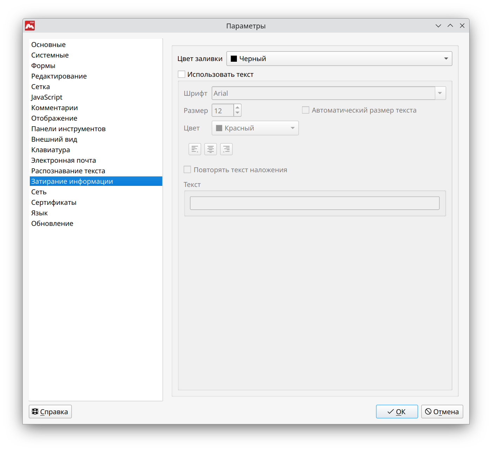The height and width of the screenshot is (451, 492).
Task: Confirm settings with the OK button
Action: [397, 412]
